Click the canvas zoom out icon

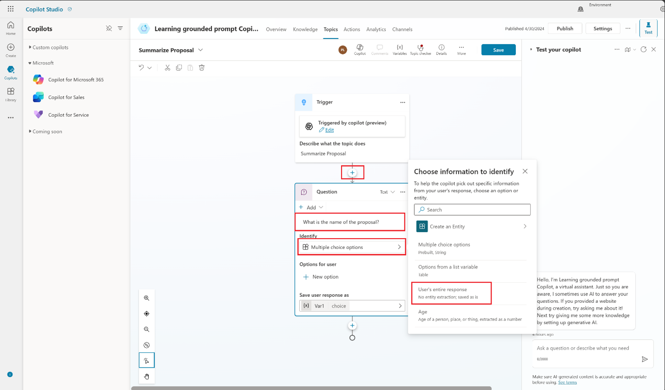pyautogui.click(x=146, y=329)
